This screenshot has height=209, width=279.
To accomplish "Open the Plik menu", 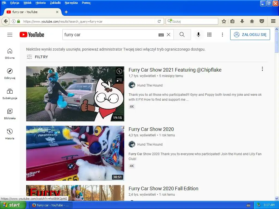I will click(x=4, y=3).
